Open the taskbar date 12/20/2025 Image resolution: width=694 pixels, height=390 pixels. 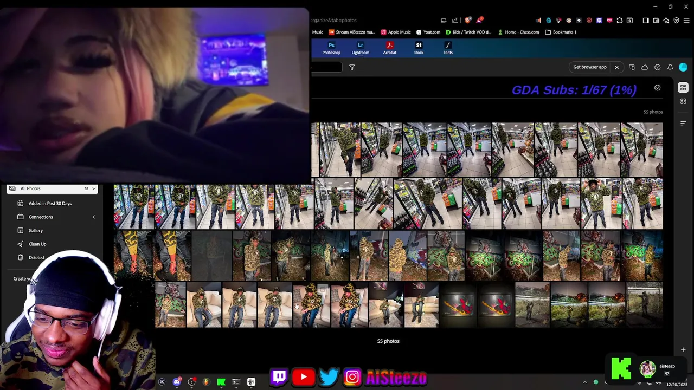[x=677, y=385]
